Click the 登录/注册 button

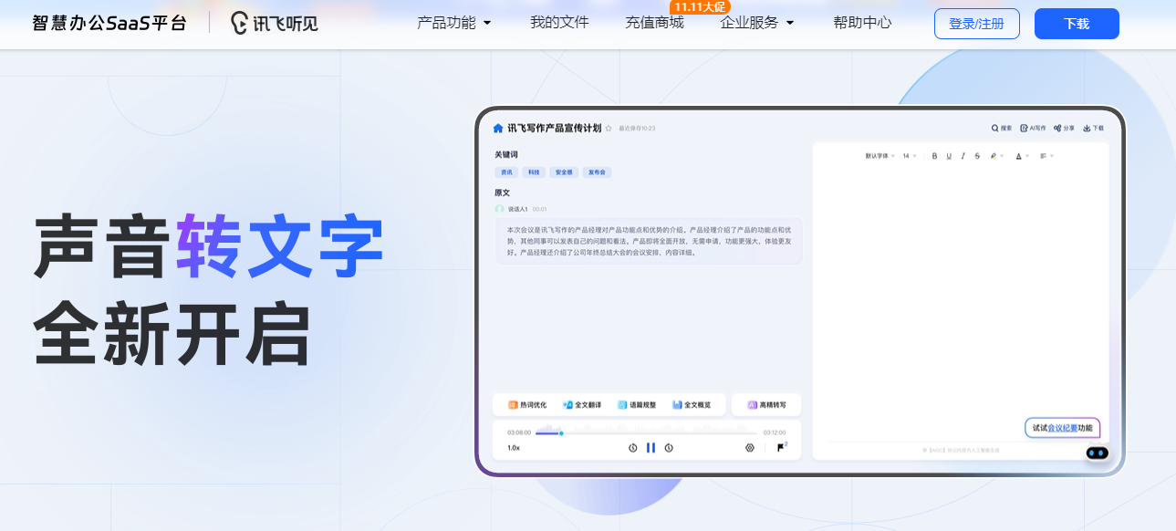pyautogui.click(x=976, y=24)
